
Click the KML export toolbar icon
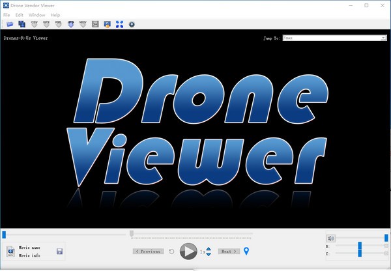[59, 24]
